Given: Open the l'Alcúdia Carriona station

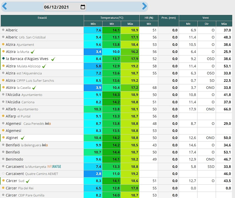Looking at the screenshot, I should point(20,102).
